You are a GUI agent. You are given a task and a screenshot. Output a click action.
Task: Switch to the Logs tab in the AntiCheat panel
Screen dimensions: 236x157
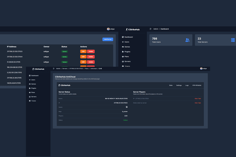187,85
